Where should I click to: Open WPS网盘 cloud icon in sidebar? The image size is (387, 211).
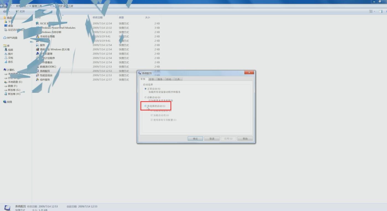[5, 38]
